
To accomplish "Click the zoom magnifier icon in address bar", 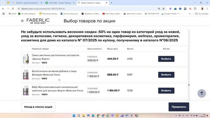I will [x=159, y=9].
